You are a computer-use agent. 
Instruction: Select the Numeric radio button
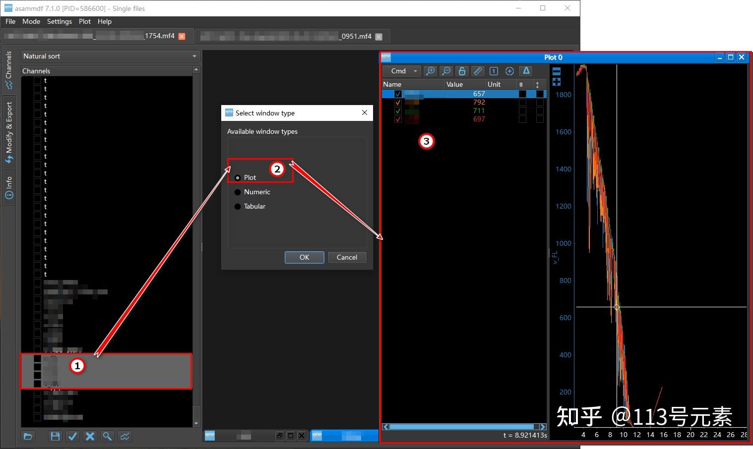click(x=238, y=192)
